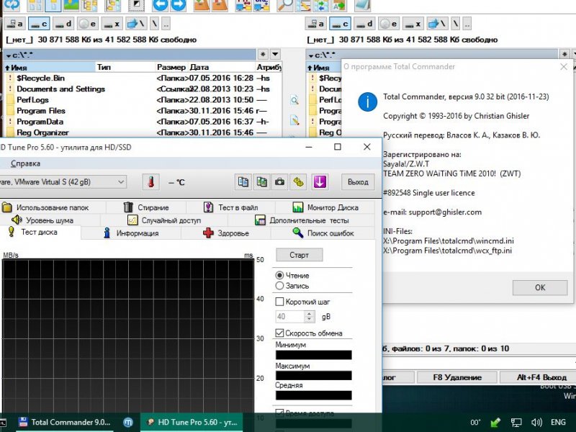This screenshot has width=576, height=432.
Task: Select the Чтение radio button
Action: (279, 275)
